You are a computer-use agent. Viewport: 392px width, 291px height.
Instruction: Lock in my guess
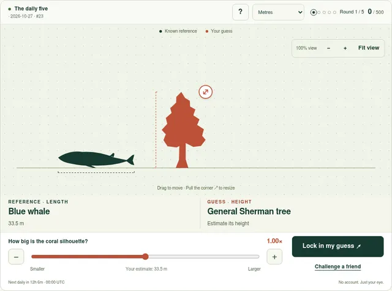337,246
